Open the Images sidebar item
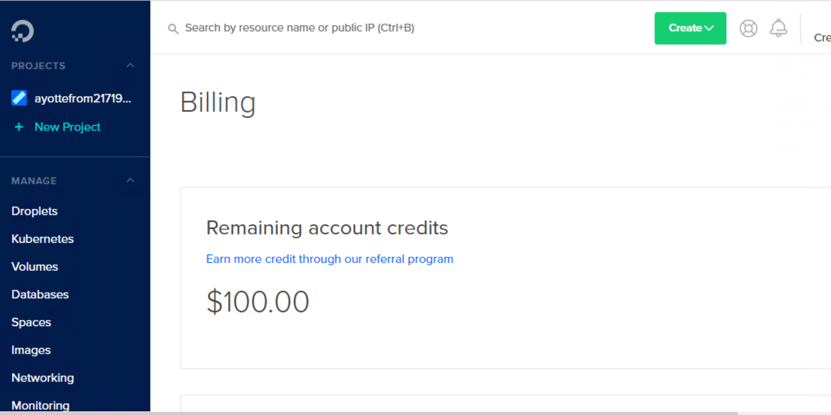Viewport: 831px width, 415px height. click(x=31, y=350)
